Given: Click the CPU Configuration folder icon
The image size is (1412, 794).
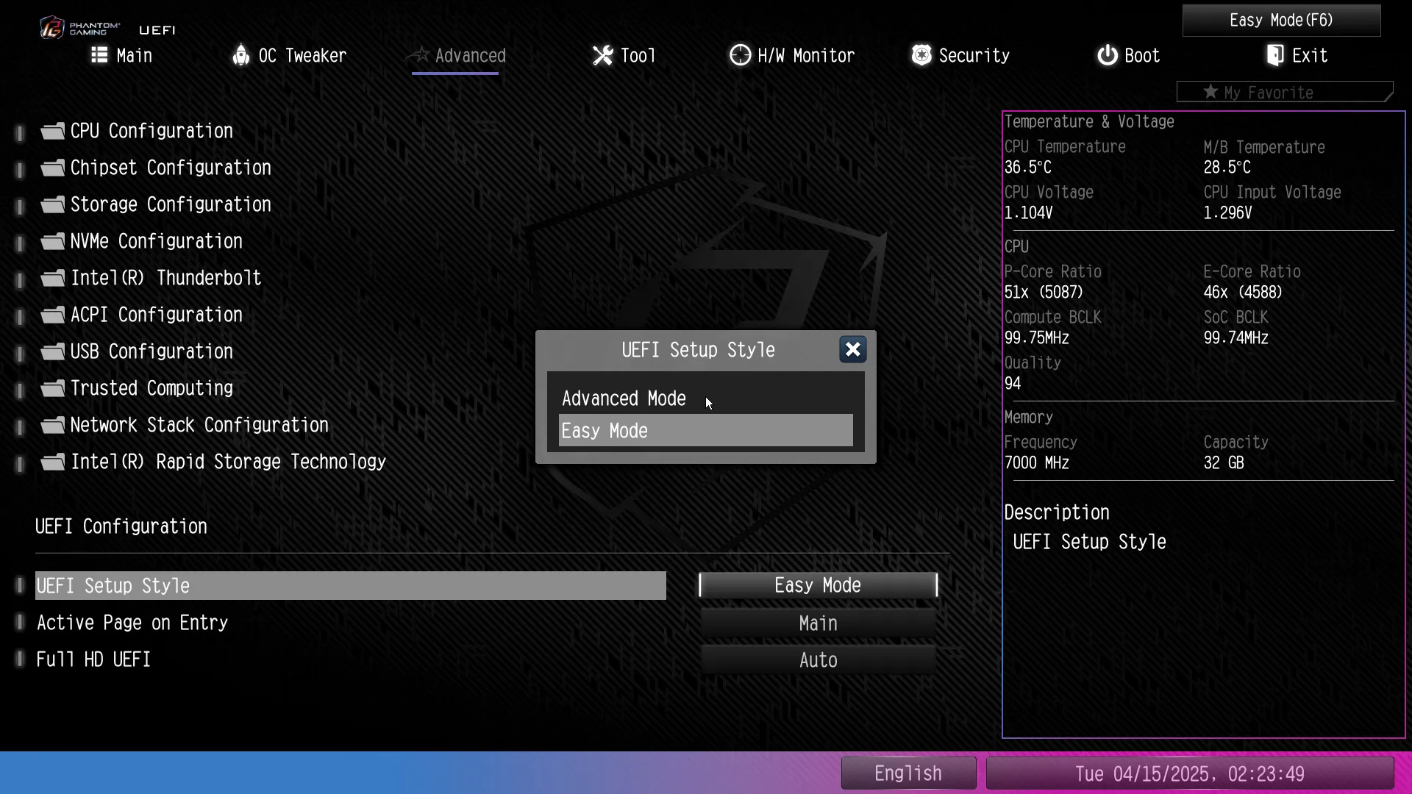Looking at the screenshot, I should [52, 131].
